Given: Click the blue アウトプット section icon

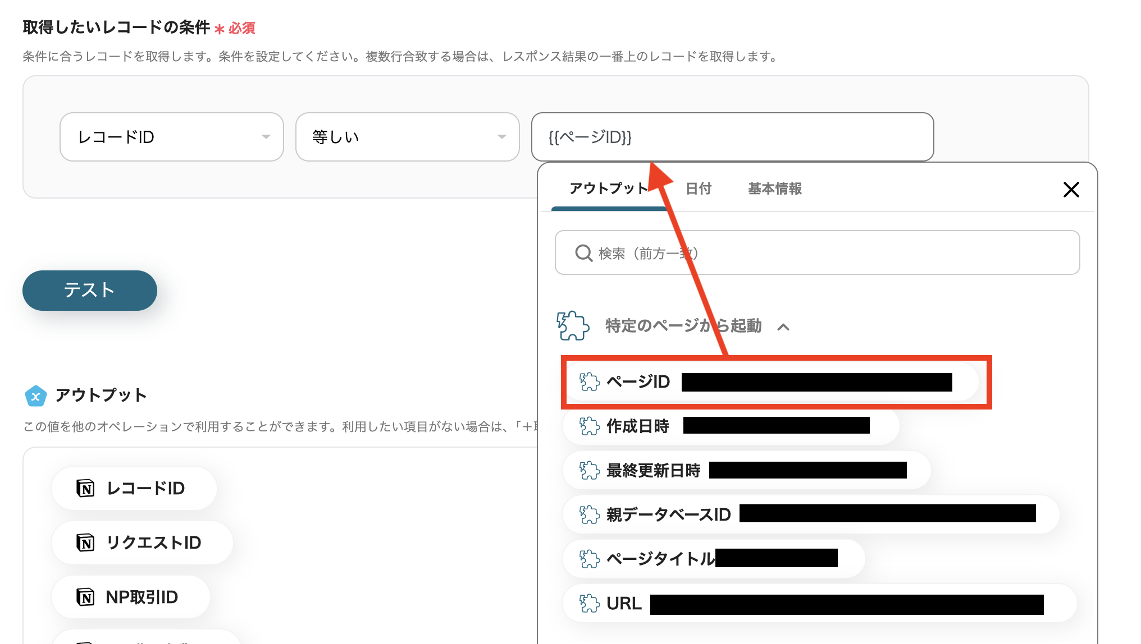Looking at the screenshot, I should tap(35, 396).
